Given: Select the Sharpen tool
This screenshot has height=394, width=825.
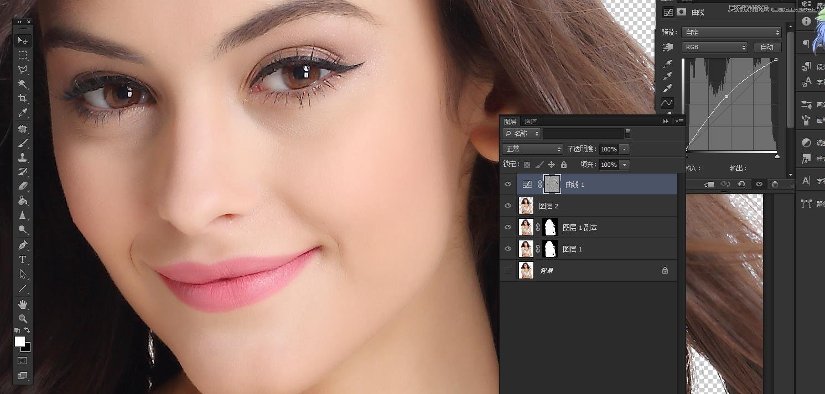Looking at the screenshot, I should click(23, 215).
